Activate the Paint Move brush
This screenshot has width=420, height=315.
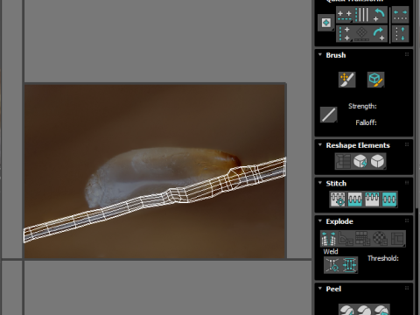pos(347,80)
